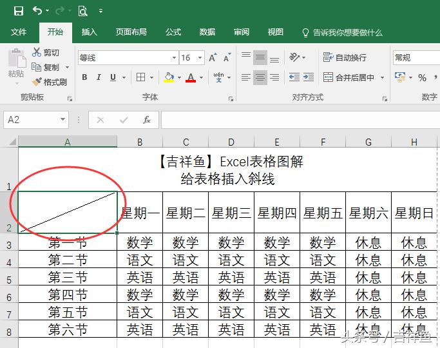Screen dimensions: 440x348
Task: Click the accounting number format icon
Action: 400,77
